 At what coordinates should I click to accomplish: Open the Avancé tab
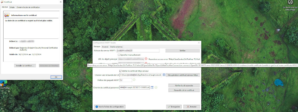tap(105, 47)
